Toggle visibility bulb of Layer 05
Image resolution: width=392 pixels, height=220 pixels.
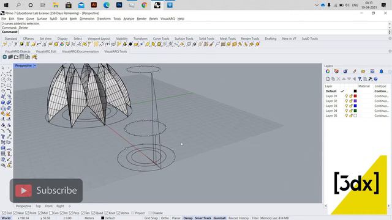[347, 116]
